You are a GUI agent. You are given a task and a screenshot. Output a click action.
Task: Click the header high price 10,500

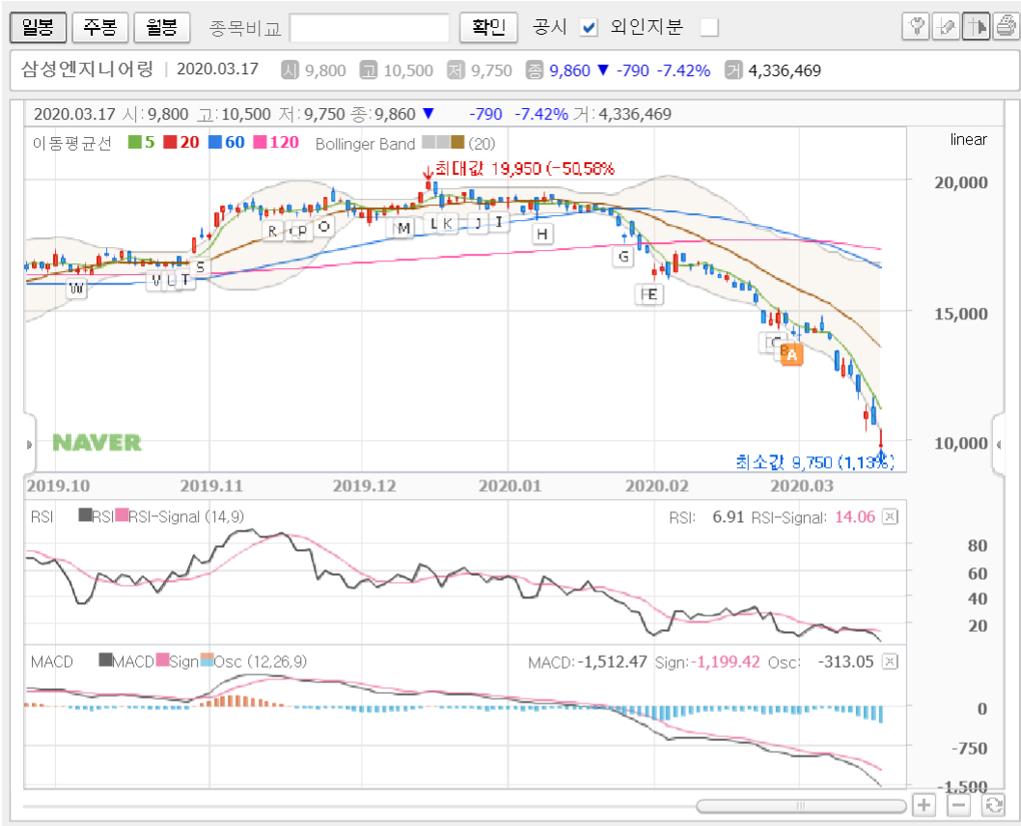tap(408, 70)
